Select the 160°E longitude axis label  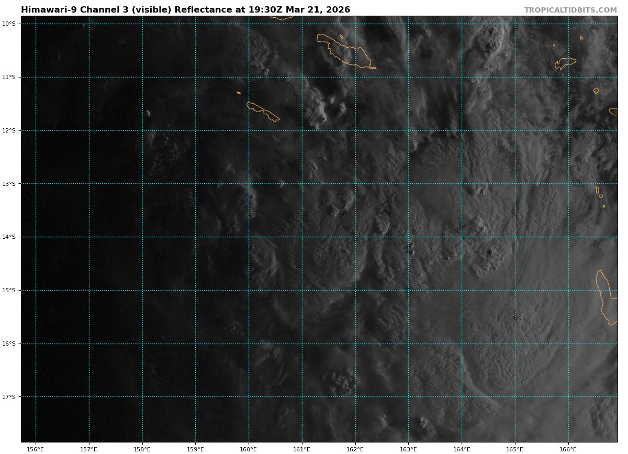point(249,449)
